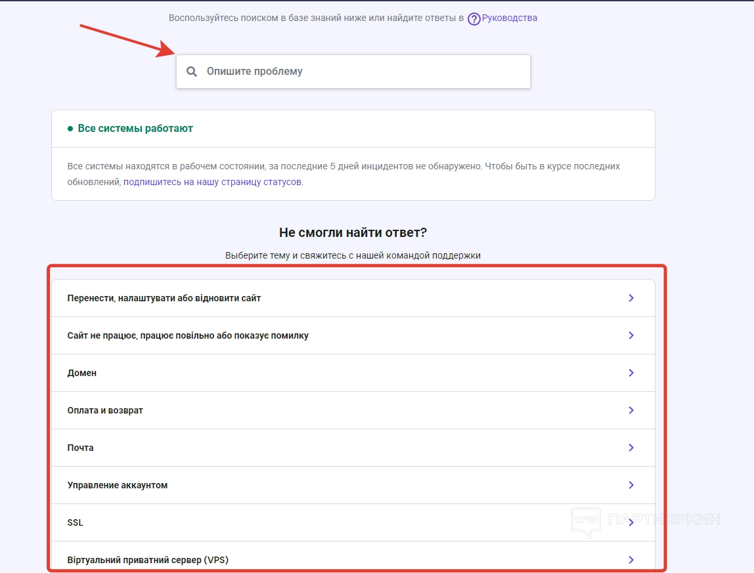Click the chevron on the 'Управление аккаунтом' row
The width and height of the screenshot is (754, 573).
coord(631,485)
